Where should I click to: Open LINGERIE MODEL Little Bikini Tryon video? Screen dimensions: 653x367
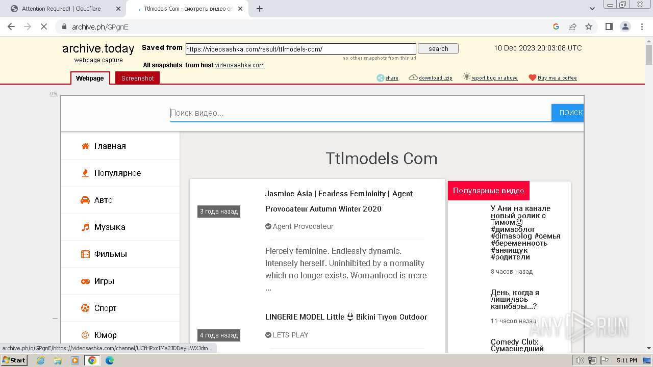pos(346,317)
